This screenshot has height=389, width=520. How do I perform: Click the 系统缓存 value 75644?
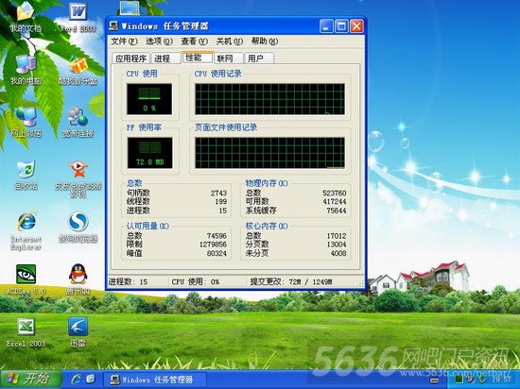point(337,211)
